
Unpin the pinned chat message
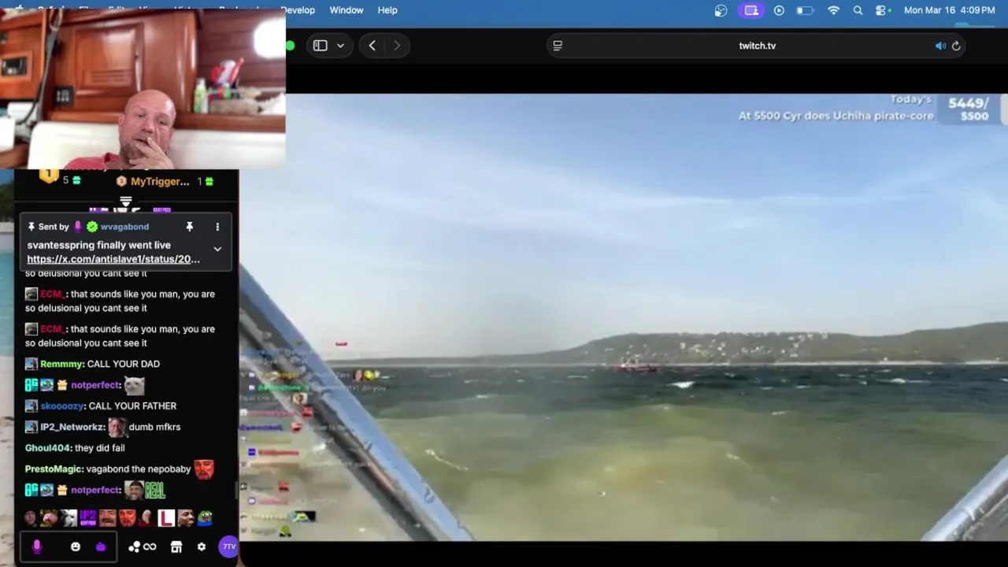(190, 227)
